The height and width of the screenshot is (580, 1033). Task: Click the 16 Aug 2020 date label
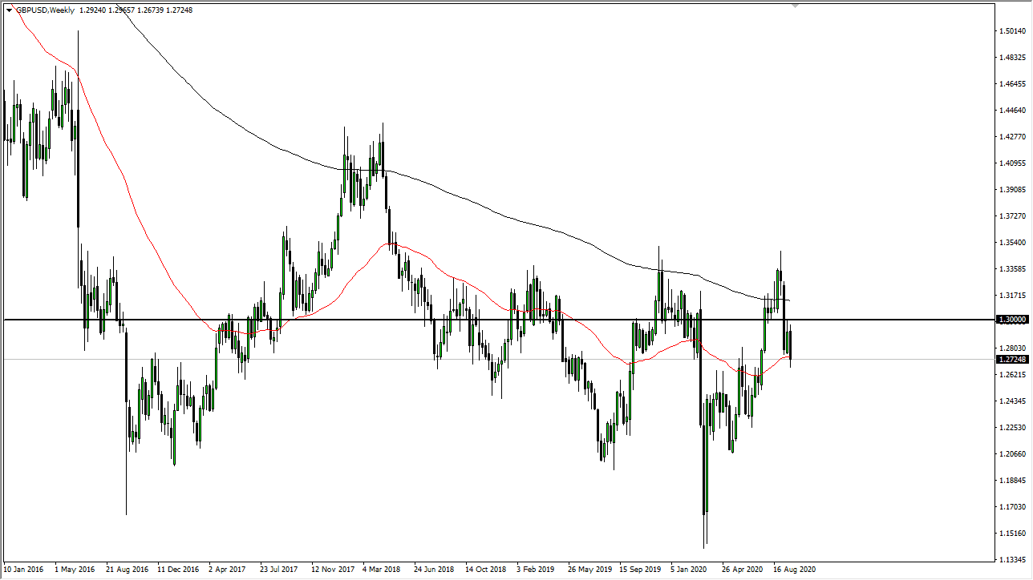(x=796, y=570)
